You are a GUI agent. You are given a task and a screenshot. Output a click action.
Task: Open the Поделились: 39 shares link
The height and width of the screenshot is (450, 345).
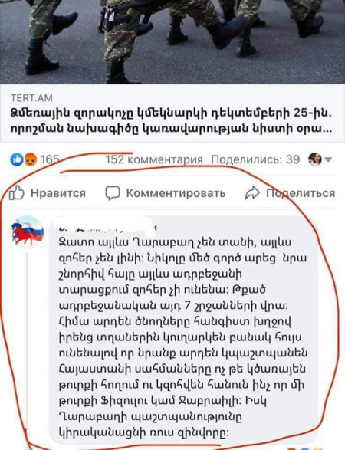coord(255,159)
